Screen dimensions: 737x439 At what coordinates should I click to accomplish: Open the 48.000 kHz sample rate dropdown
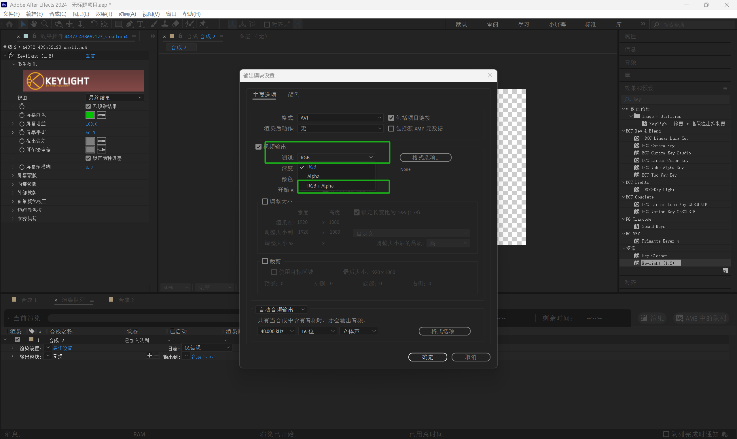coord(276,331)
